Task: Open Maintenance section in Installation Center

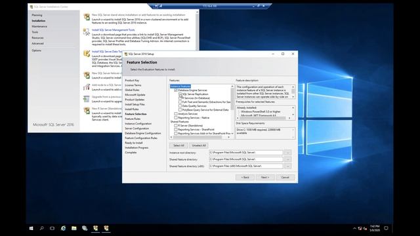Action: click(39, 26)
